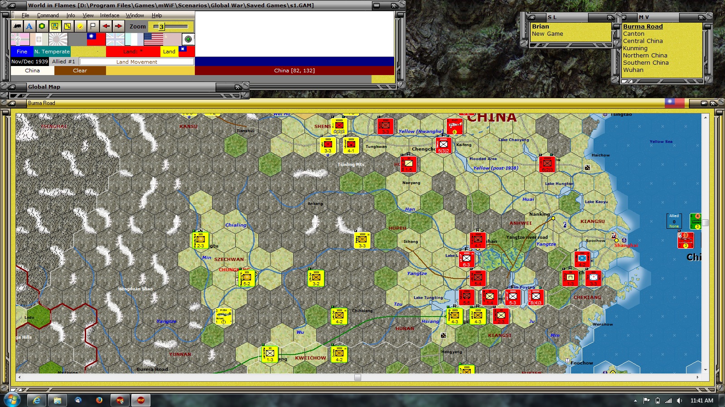Open the File menu
This screenshot has width=725, height=407.
(25, 15)
